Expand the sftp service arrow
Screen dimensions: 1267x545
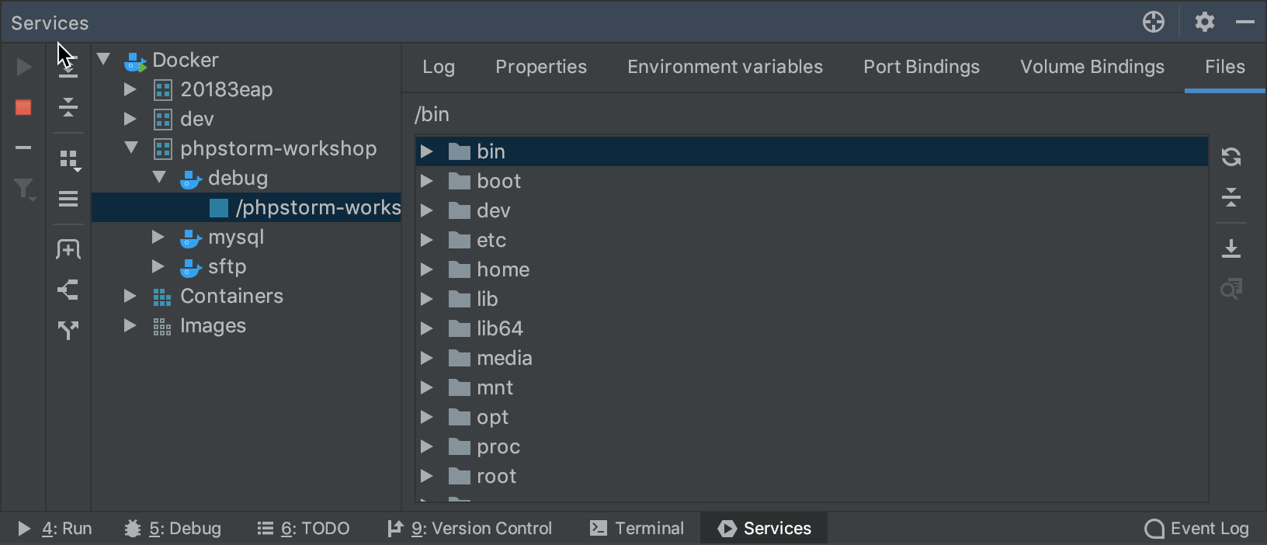pyautogui.click(x=158, y=266)
